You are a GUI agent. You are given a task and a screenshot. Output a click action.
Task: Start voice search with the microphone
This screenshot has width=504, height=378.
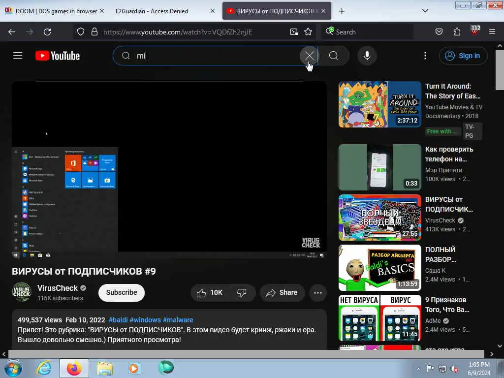367,56
